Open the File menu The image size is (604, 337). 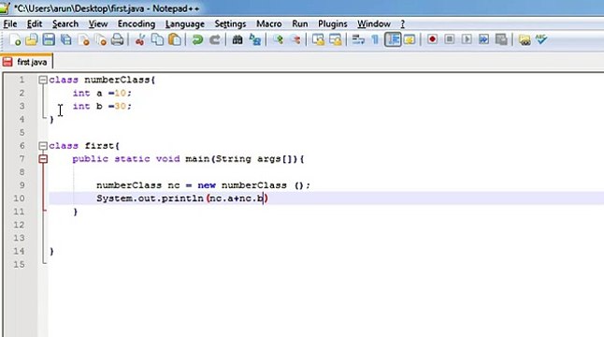coord(10,24)
